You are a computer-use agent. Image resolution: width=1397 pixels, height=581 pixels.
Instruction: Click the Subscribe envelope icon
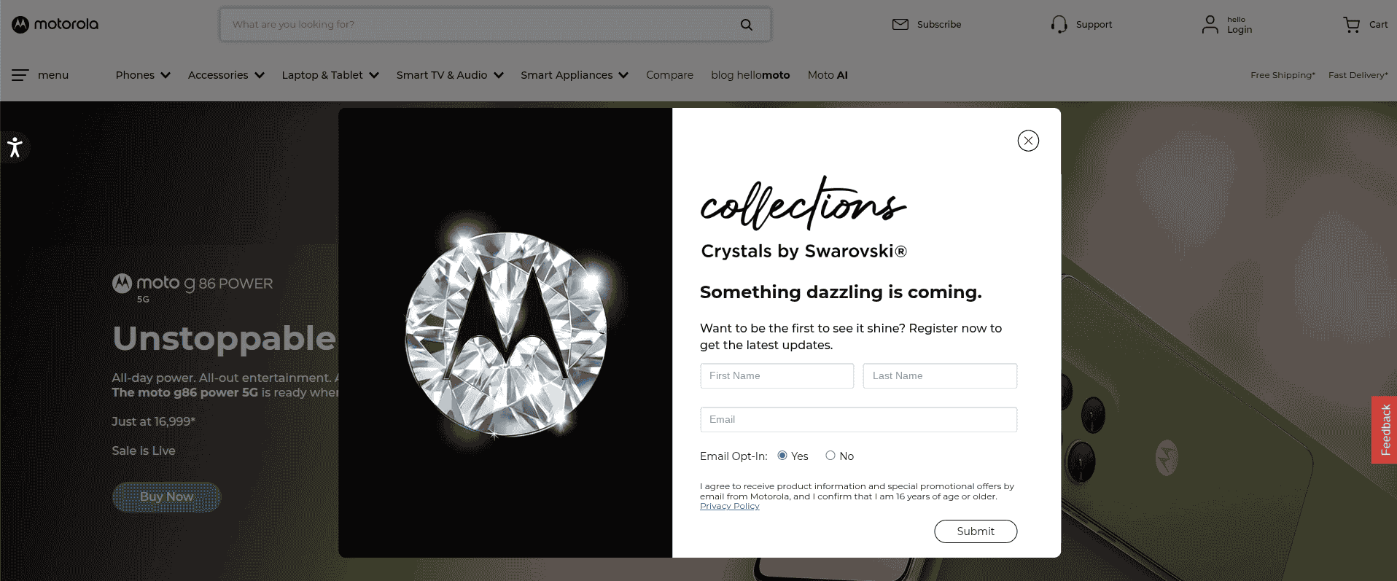(900, 24)
